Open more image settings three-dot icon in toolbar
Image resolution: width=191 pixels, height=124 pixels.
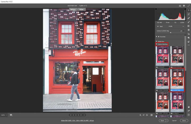(x=189, y=45)
